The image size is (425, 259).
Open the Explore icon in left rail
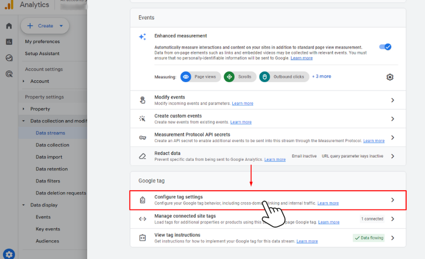tap(9, 58)
